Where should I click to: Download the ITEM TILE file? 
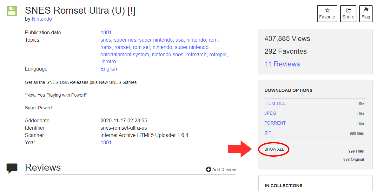275,103
